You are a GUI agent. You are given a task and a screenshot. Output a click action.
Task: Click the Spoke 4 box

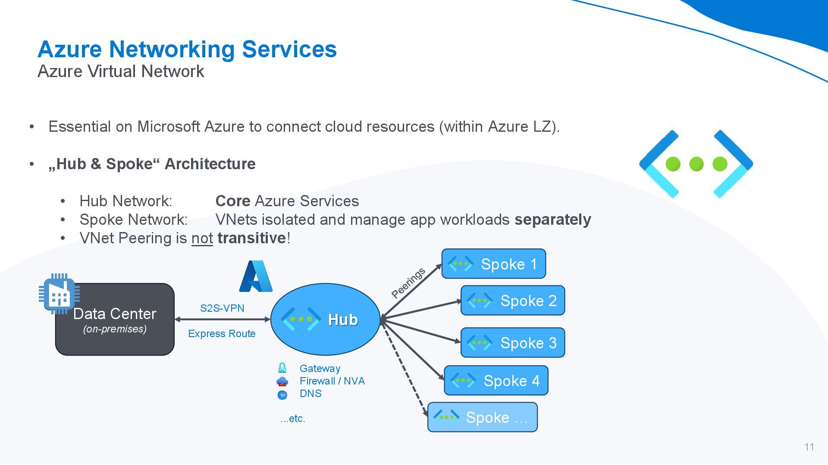click(496, 381)
